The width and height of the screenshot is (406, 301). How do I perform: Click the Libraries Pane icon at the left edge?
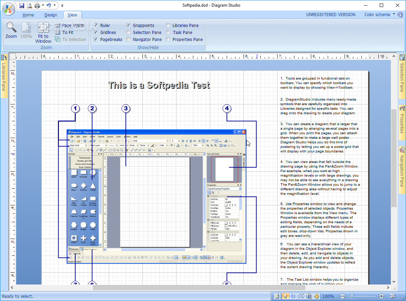pos(4,58)
